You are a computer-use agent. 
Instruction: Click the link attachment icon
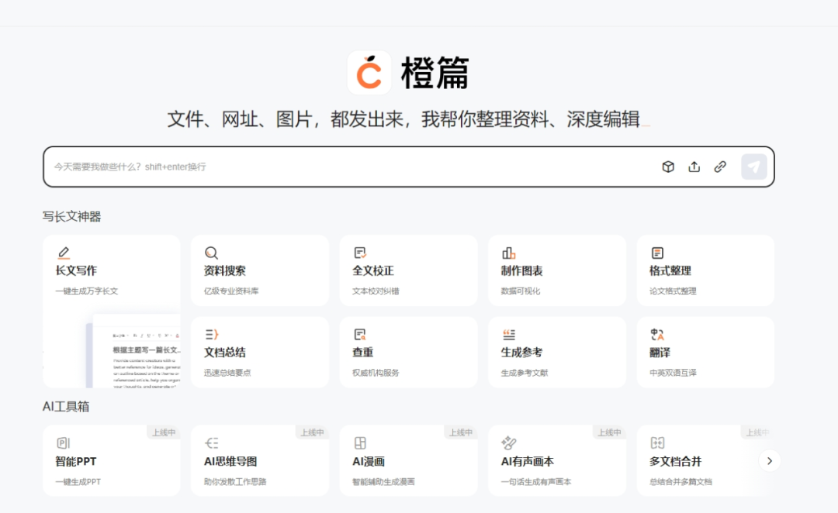coord(720,167)
